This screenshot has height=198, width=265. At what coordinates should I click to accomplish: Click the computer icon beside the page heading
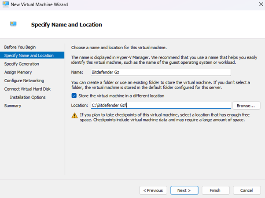[x=14, y=25]
